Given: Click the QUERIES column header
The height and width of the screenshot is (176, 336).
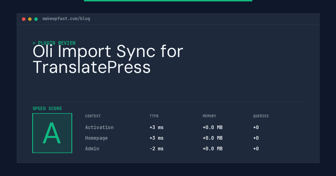Looking at the screenshot, I should (261, 116).
